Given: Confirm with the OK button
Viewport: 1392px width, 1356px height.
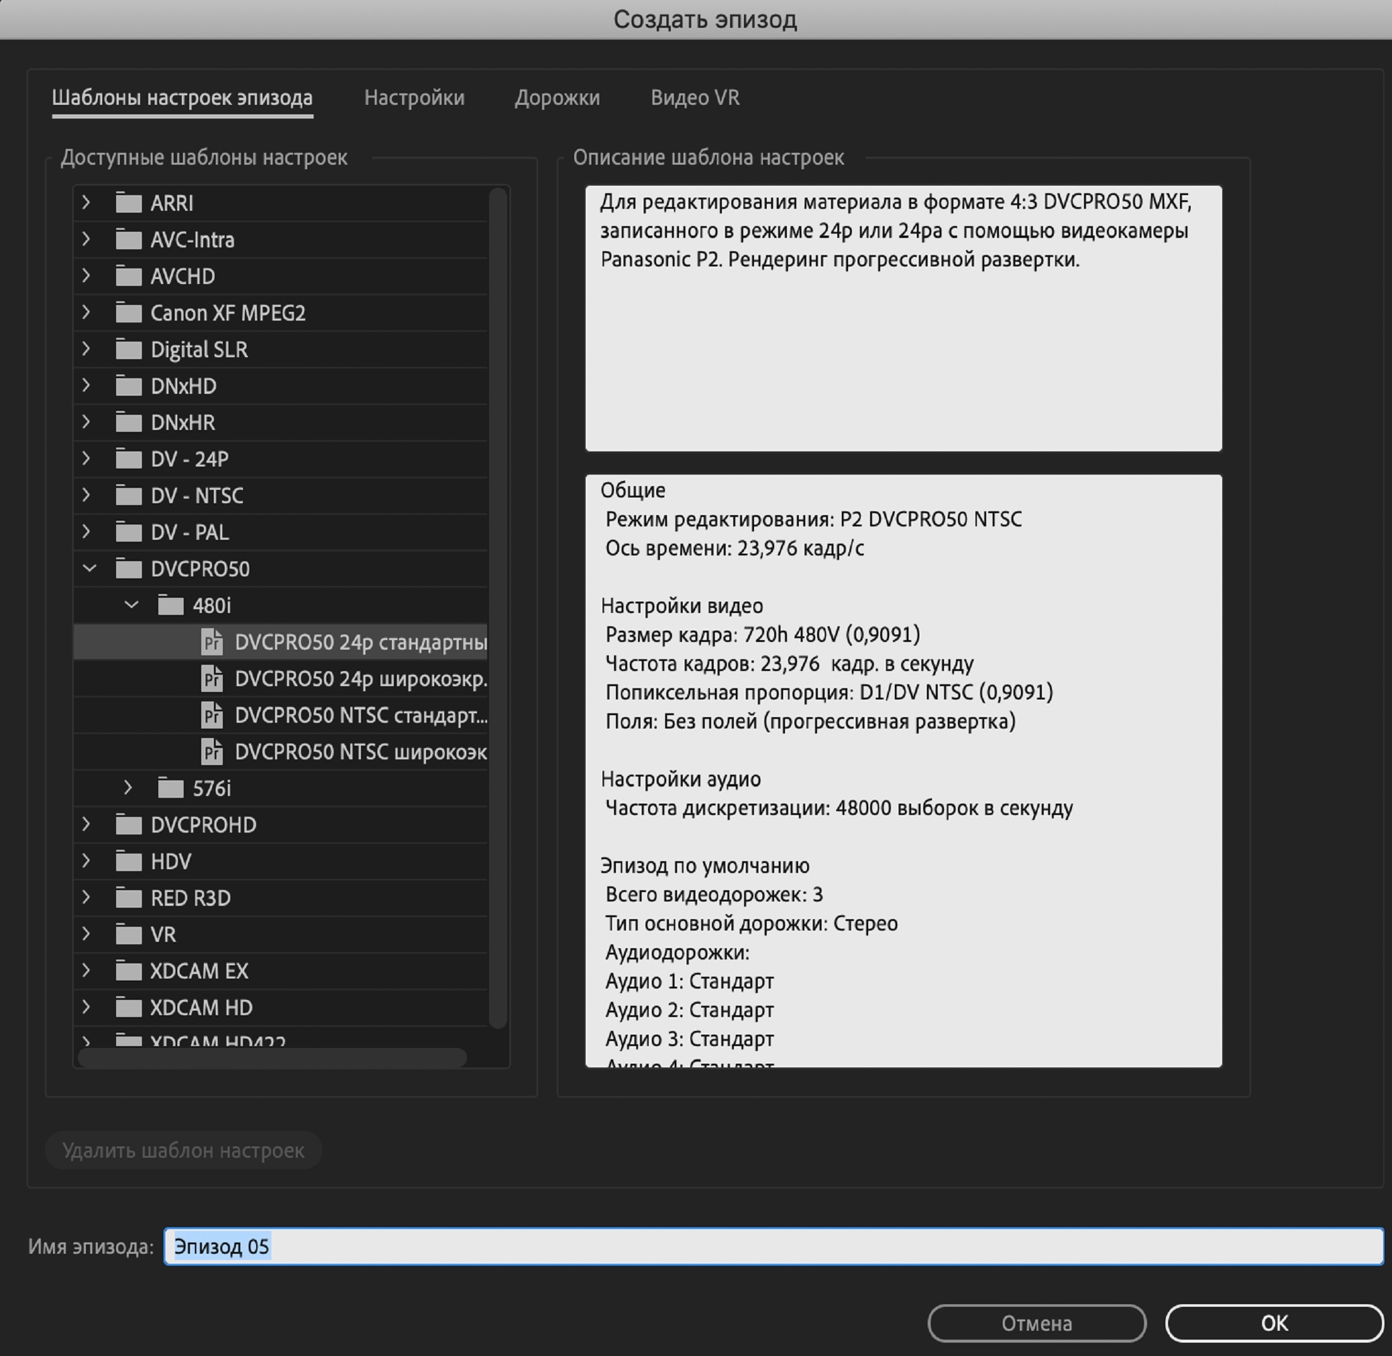Looking at the screenshot, I should click(x=1274, y=1323).
